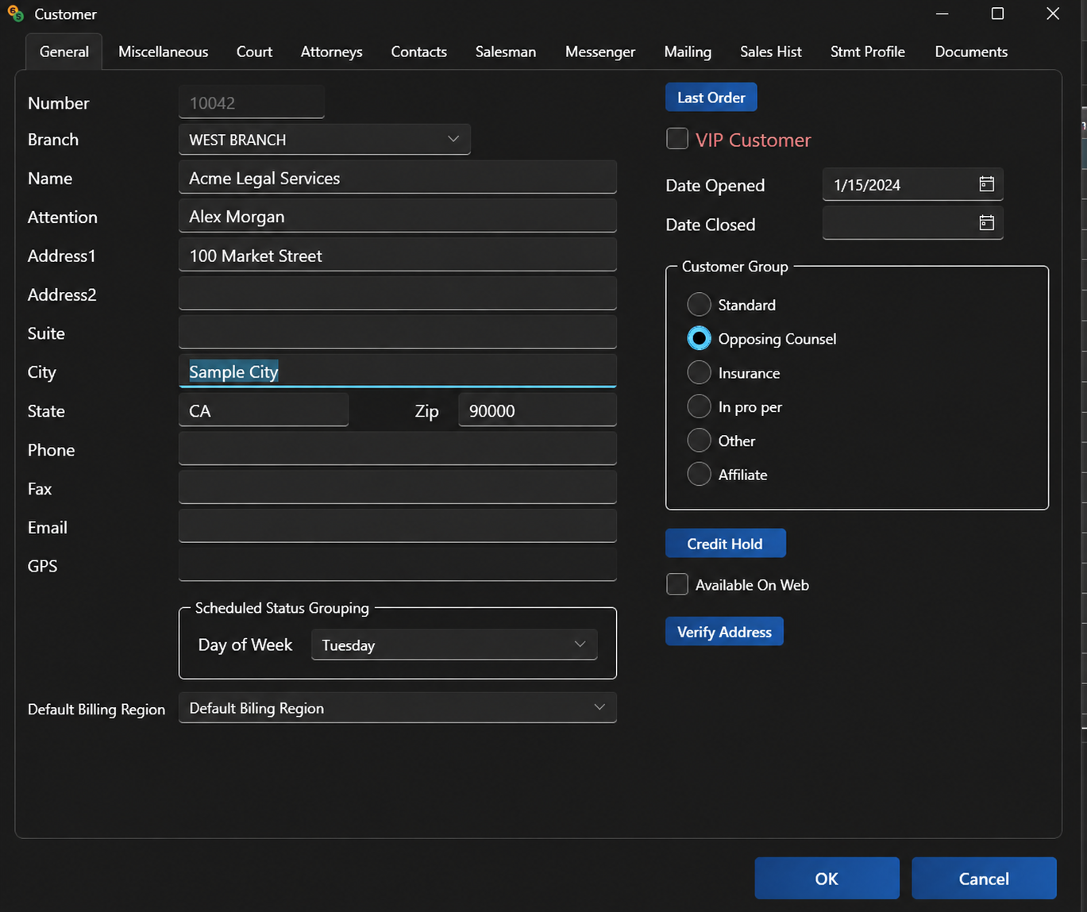The width and height of the screenshot is (1087, 912).
Task: Choose the Other customer group
Action: pos(699,441)
